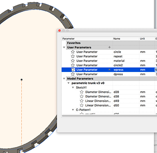
Task: Favorite the d50 linear dimension star
Action: 82,105
